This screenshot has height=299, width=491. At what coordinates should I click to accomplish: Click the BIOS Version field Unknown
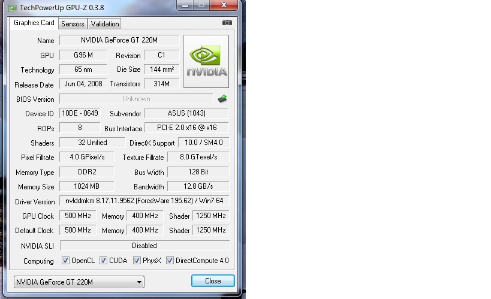click(136, 99)
